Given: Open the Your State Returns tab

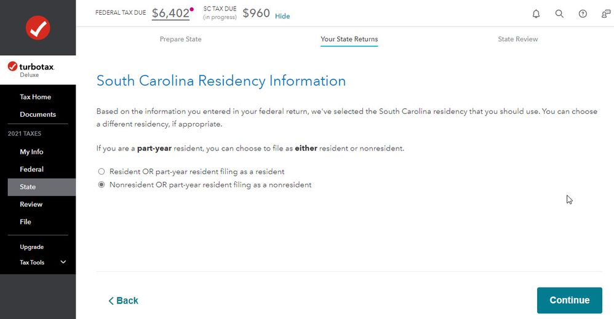Looking at the screenshot, I should pyautogui.click(x=349, y=39).
